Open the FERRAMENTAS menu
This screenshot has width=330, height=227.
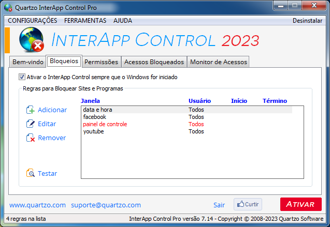[x=85, y=21]
